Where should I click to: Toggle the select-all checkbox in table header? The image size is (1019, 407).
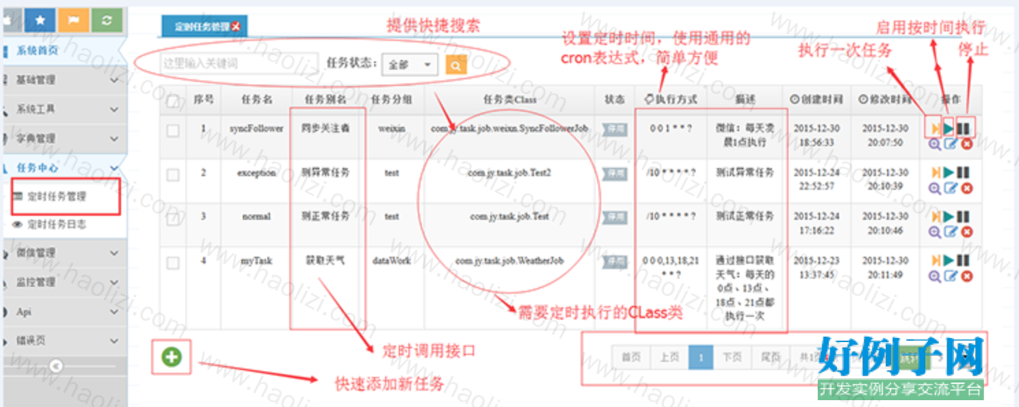173,101
